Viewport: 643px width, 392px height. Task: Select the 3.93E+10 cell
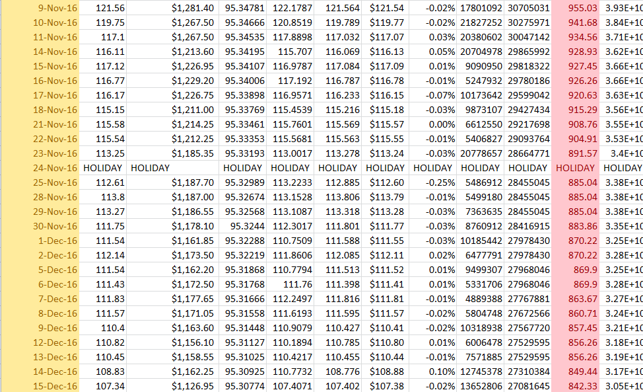(x=624, y=8)
